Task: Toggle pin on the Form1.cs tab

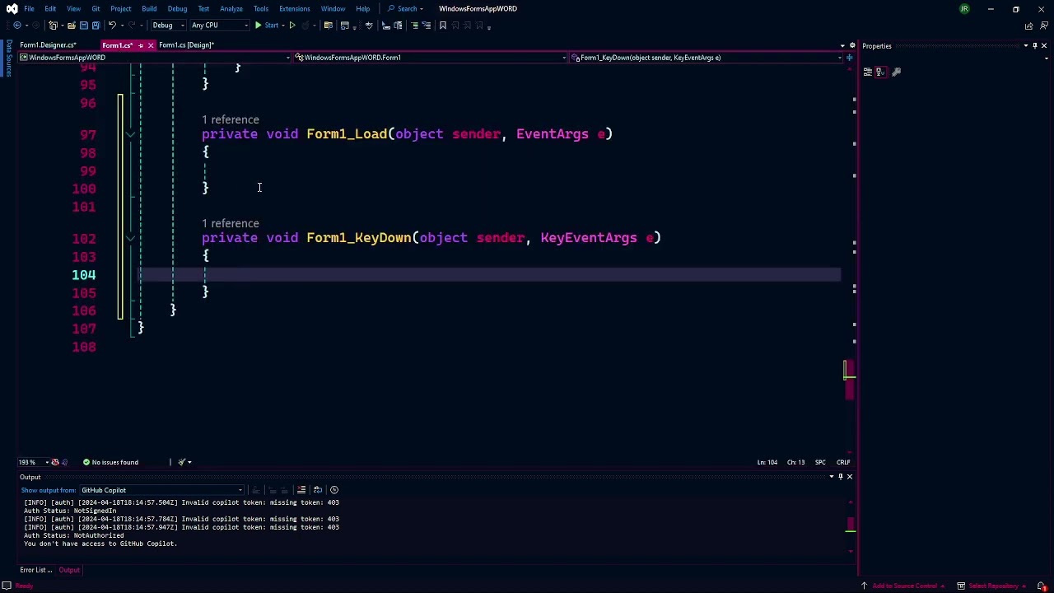Action: pos(140,45)
